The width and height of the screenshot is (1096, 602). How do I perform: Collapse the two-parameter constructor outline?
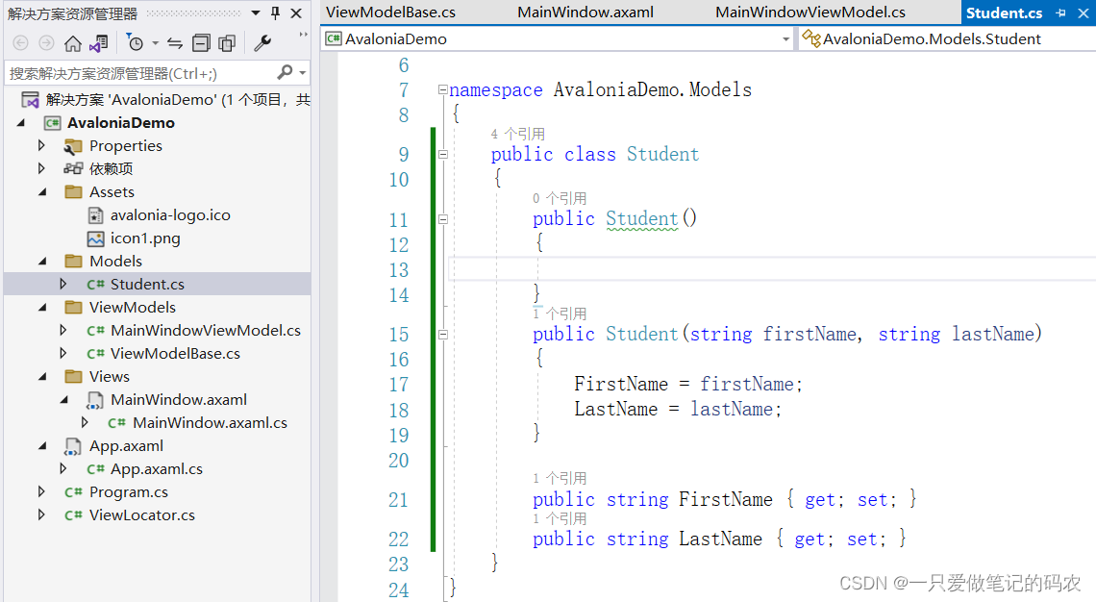coord(442,335)
